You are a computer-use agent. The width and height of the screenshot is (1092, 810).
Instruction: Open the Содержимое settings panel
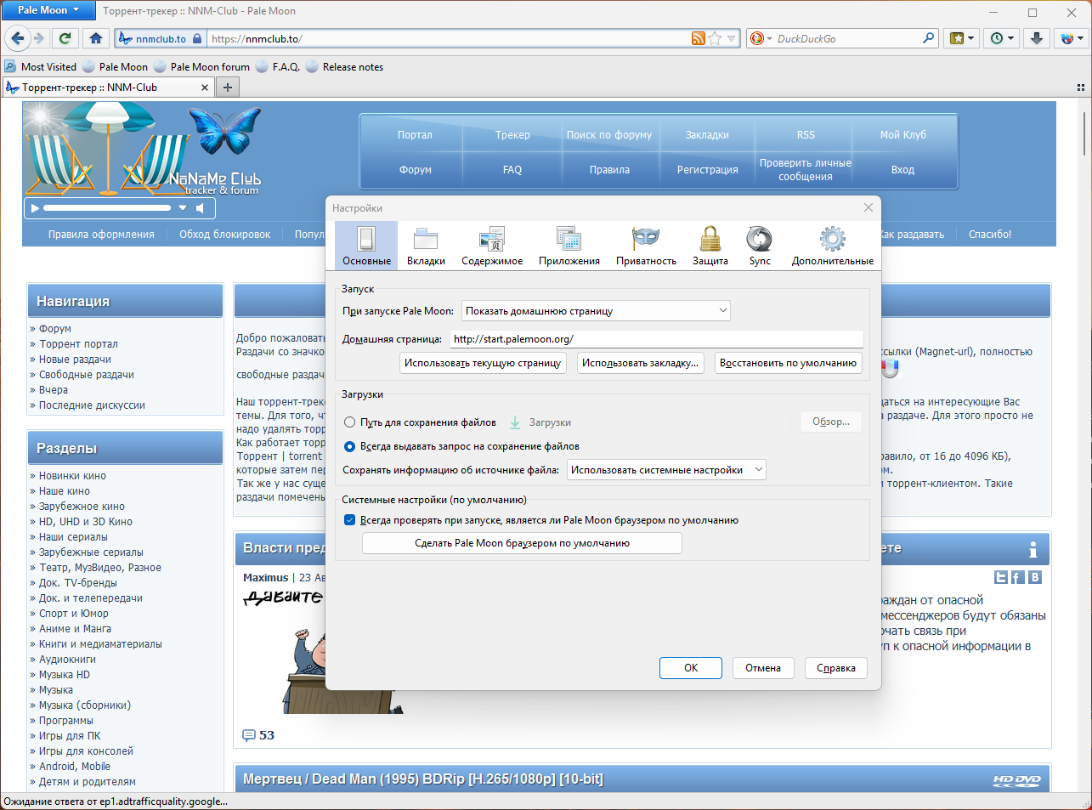pyautogui.click(x=492, y=246)
